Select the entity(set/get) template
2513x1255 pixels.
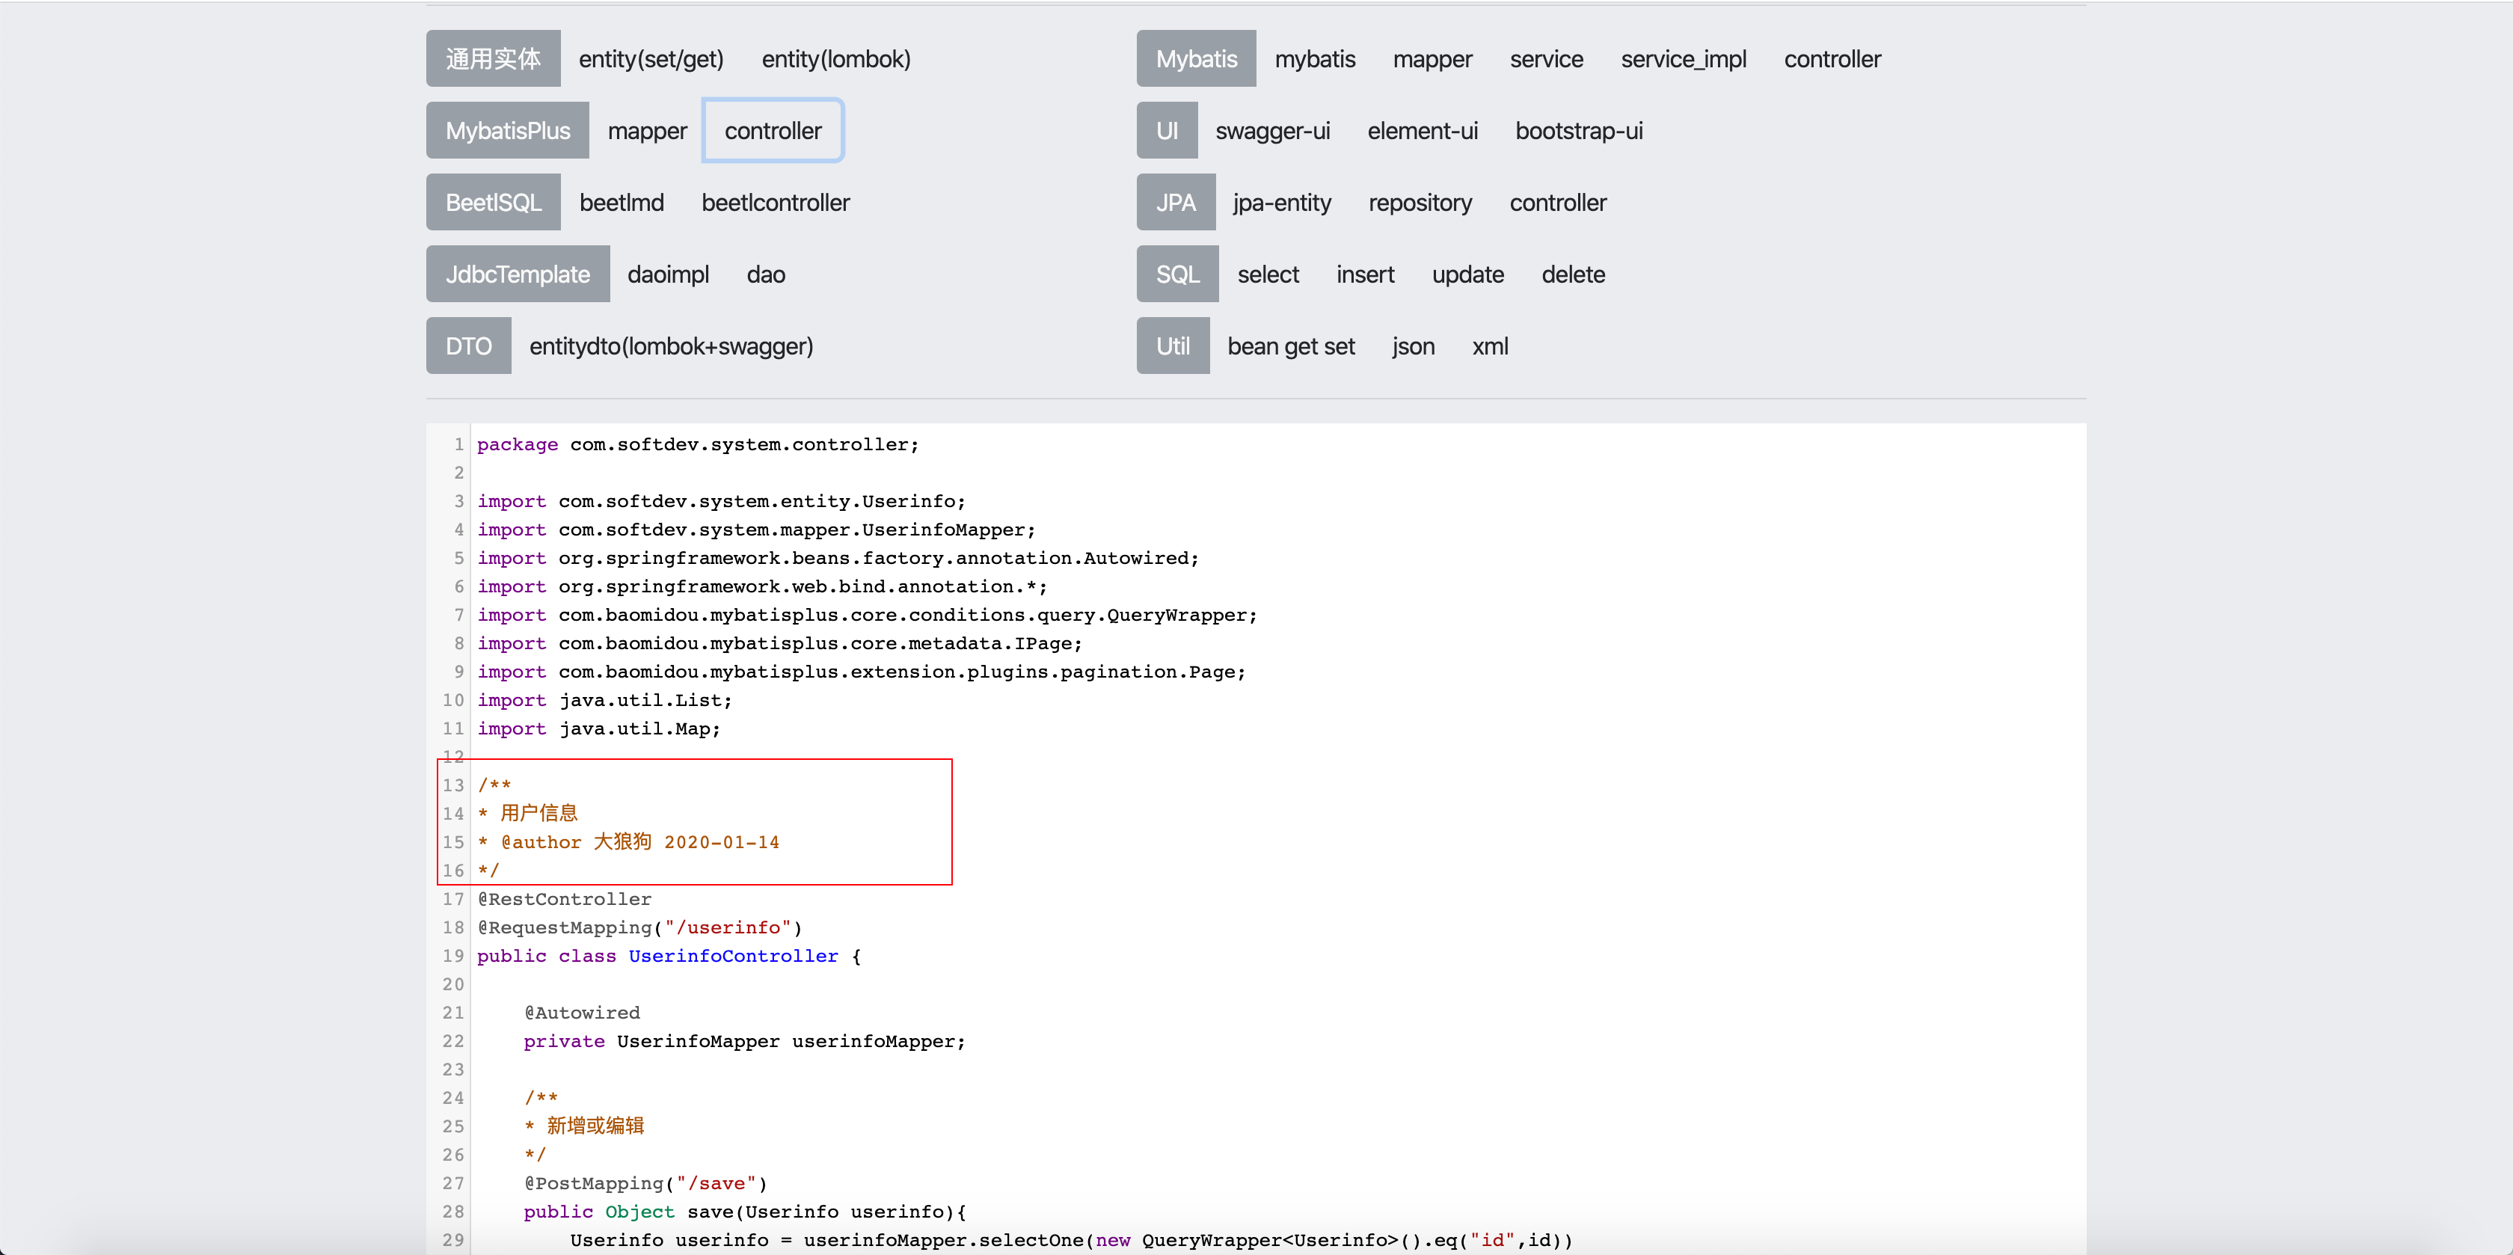pyautogui.click(x=651, y=60)
